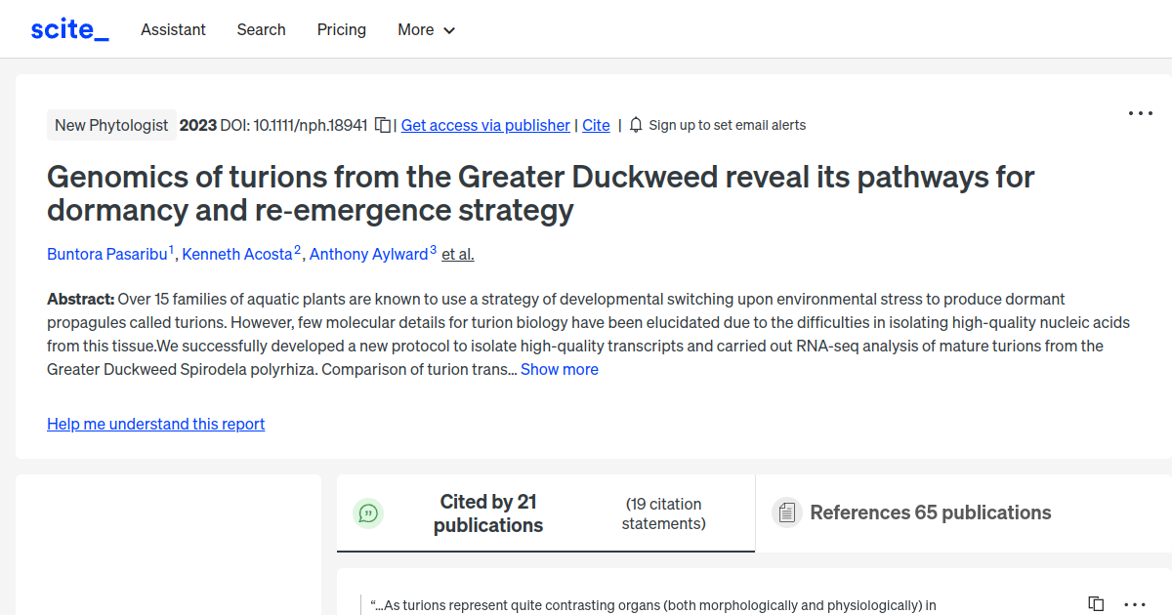Open the Assistant menu item
The image size is (1172, 615).
click(x=173, y=30)
